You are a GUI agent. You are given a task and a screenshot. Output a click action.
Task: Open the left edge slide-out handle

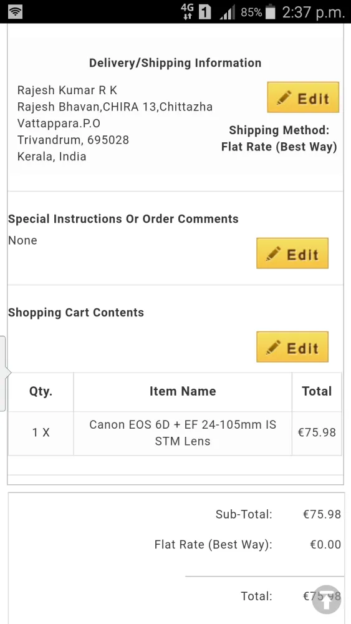click(4, 373)
